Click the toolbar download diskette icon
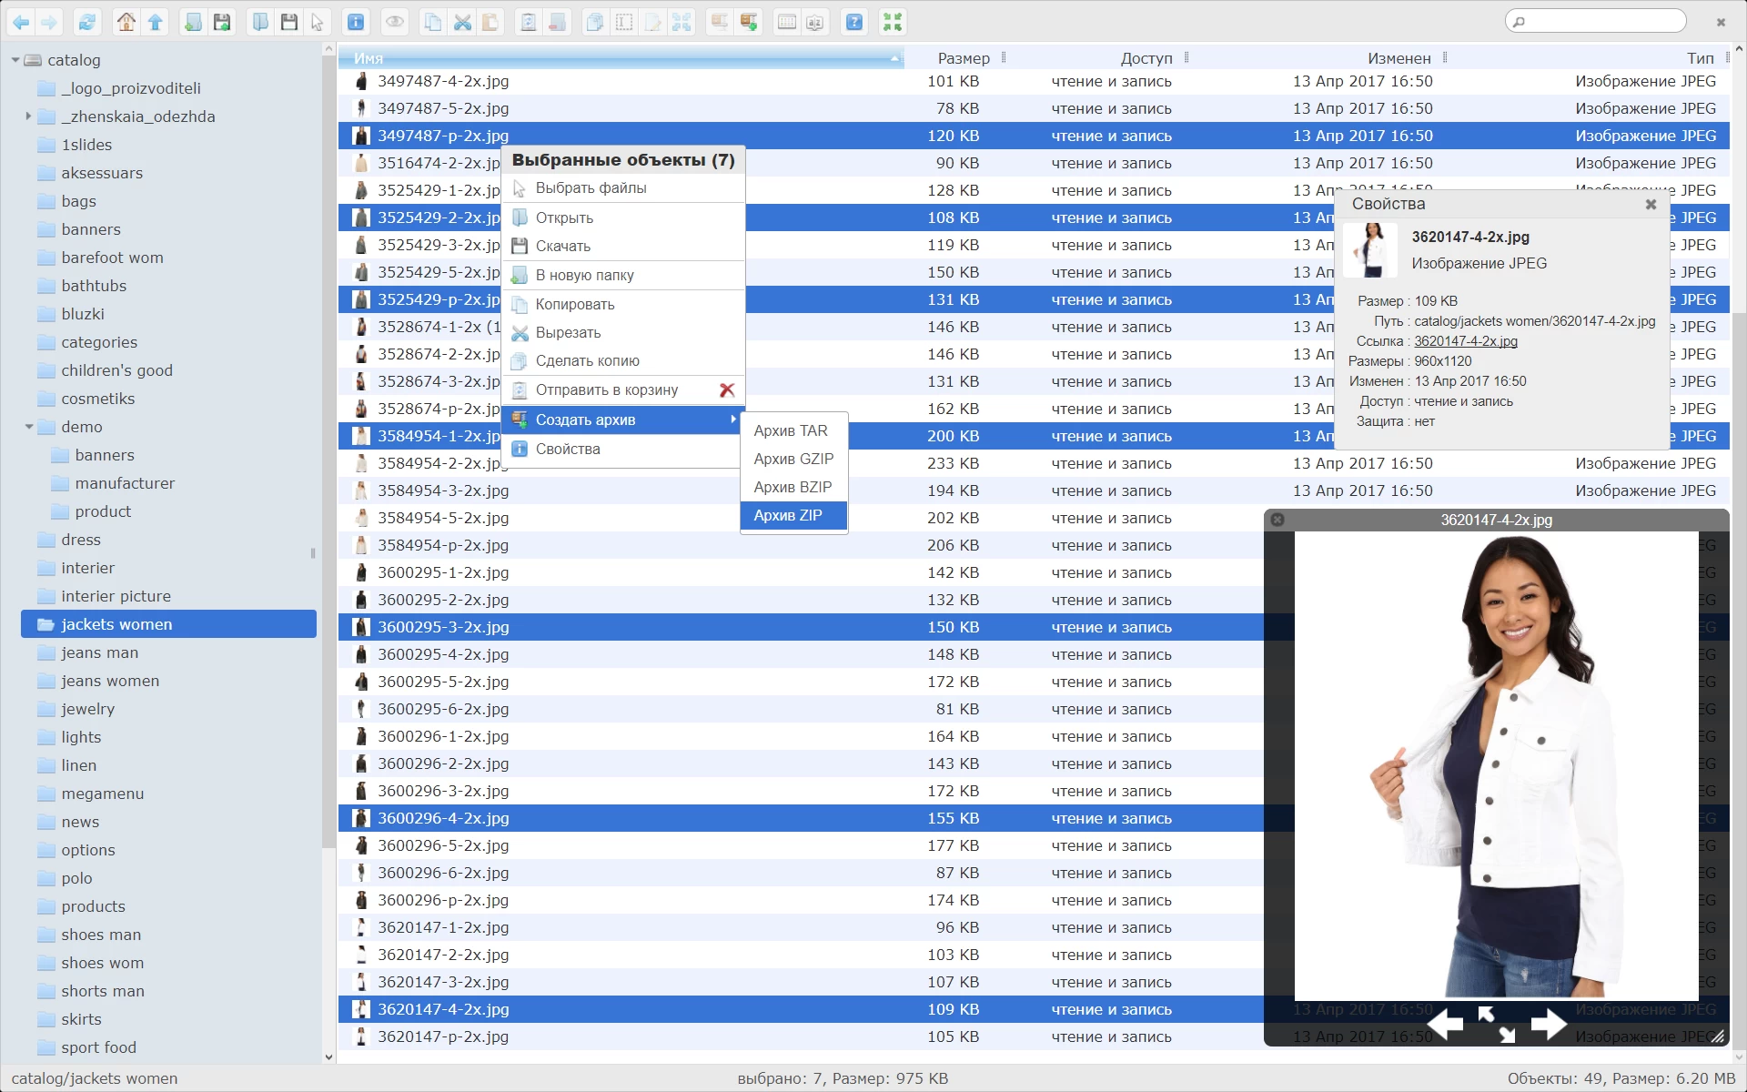Viewport: 1747px width, 1092px height. (288, 22)
